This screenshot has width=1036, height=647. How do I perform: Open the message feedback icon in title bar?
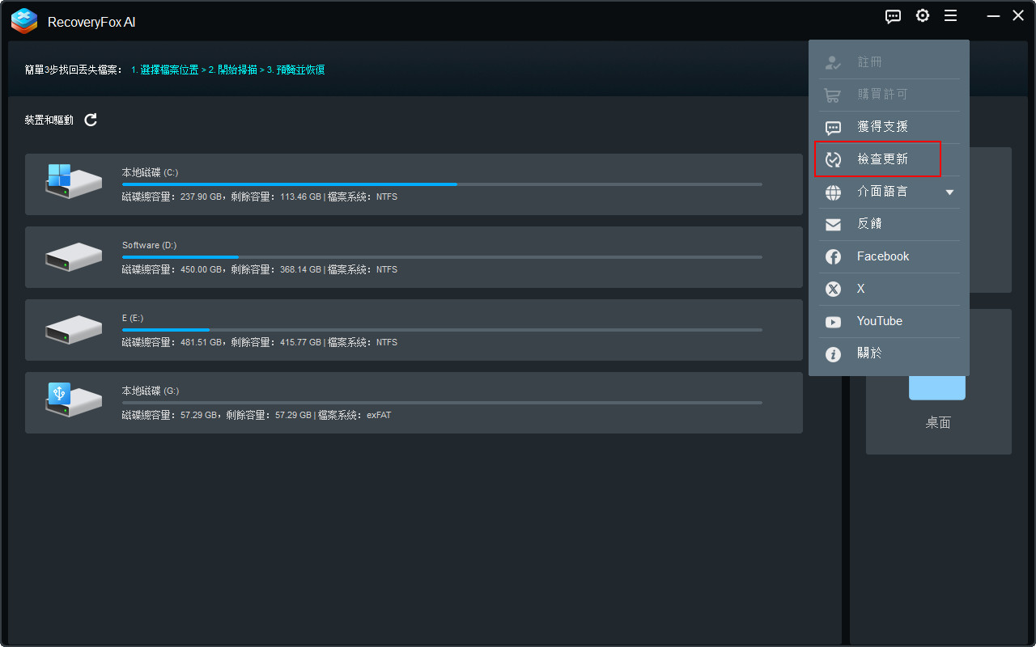[893, 15]
